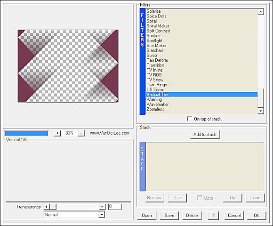
Task: Click the zoom out minus button
Action: click(x=81, y=133)
